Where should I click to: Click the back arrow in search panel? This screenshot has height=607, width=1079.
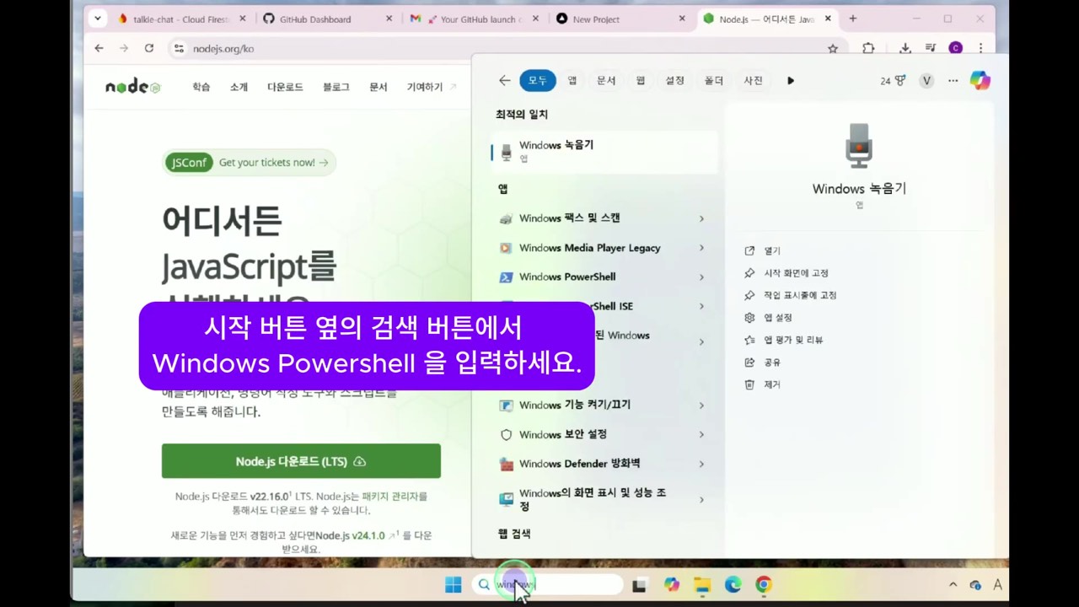point(504,81)
